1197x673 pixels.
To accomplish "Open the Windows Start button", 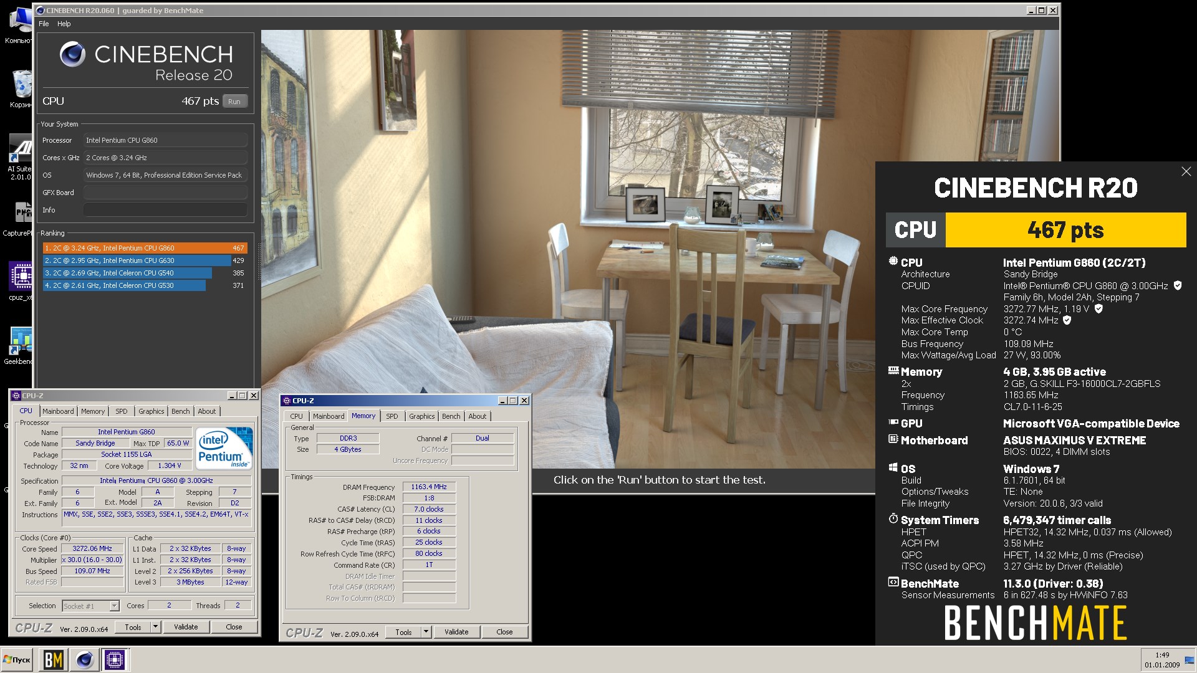I will coord(17,659).
